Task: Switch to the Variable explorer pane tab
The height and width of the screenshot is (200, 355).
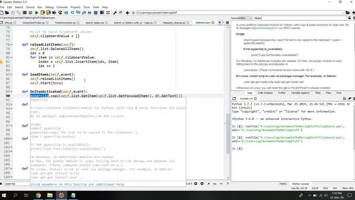Action: click(301, 93)
